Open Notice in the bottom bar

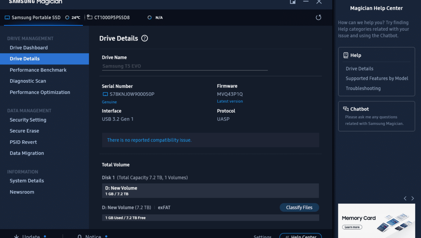point(93,237)
